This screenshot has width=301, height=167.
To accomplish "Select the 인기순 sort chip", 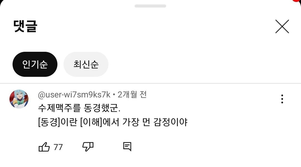I will point(35,64).
